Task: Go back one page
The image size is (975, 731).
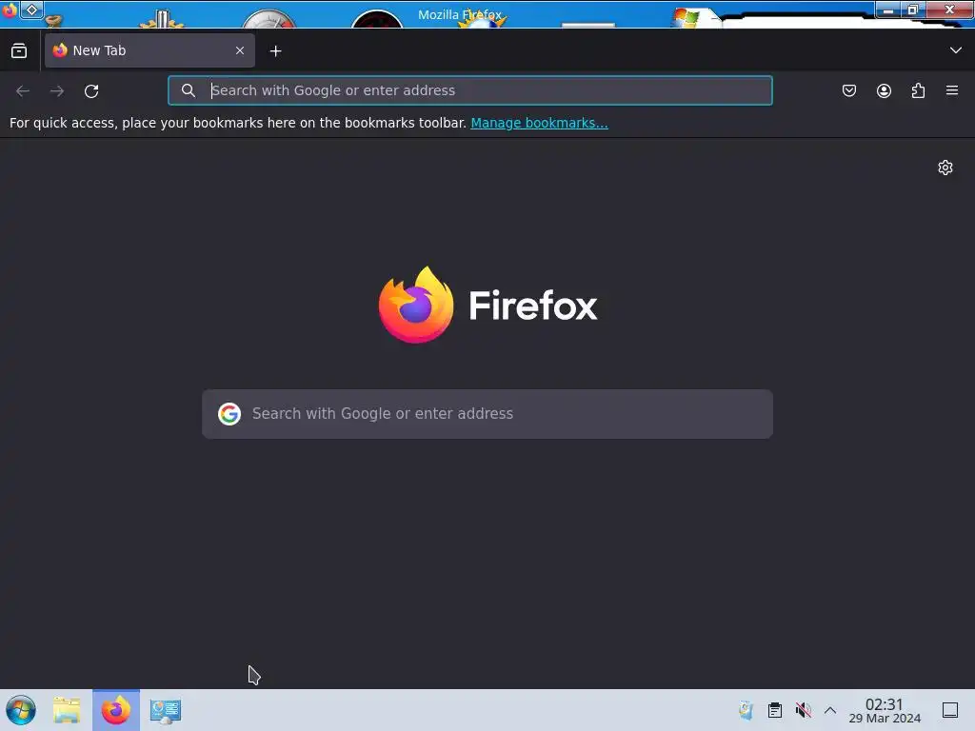Action: click(x=23, y=90)
